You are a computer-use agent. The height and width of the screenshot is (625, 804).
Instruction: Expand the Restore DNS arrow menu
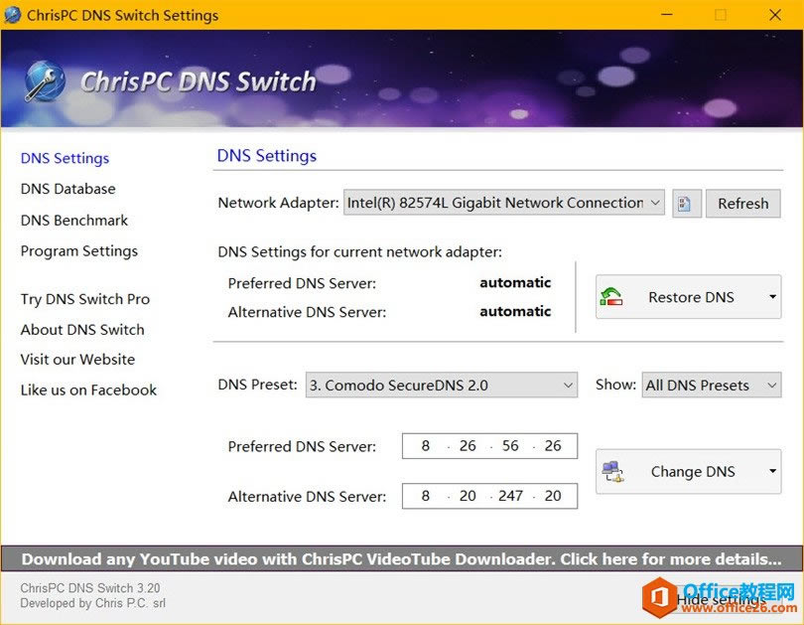point(771,296)
